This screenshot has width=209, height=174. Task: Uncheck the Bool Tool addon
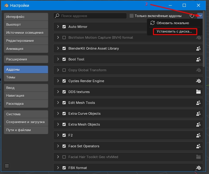click(x=64, y=59)
